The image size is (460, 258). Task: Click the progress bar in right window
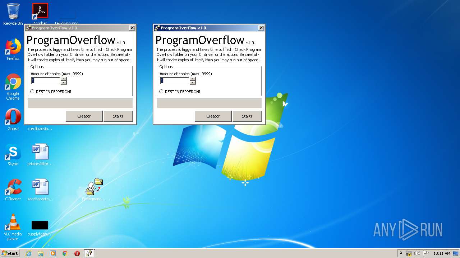coord(209,104)
